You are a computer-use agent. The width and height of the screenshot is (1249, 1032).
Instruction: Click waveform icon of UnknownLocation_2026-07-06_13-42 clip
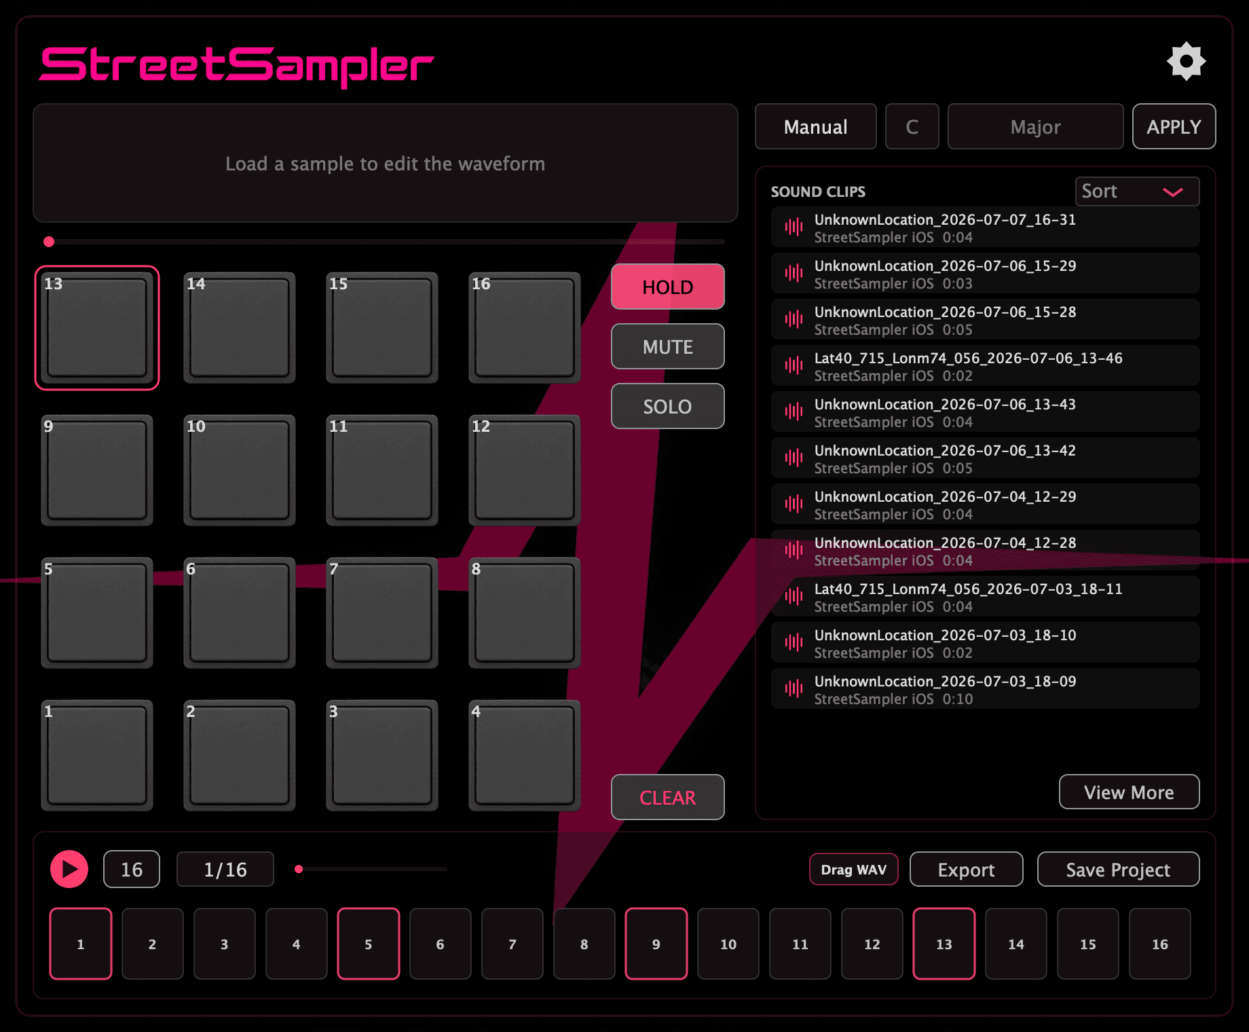click(794, 458)
